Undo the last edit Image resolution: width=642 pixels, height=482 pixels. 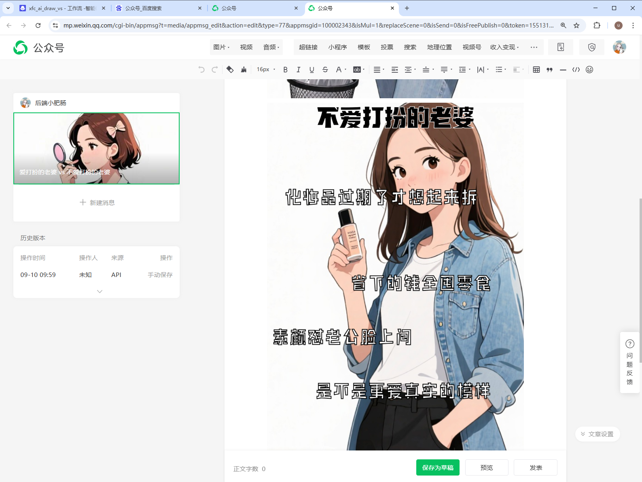(x=201, y=70)
